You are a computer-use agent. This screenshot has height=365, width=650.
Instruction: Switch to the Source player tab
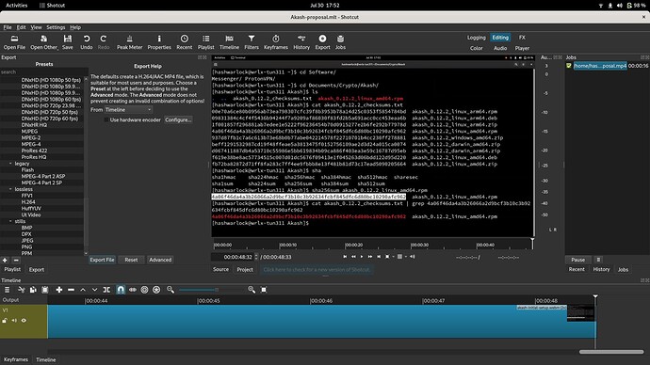click(x=220, y=269)
